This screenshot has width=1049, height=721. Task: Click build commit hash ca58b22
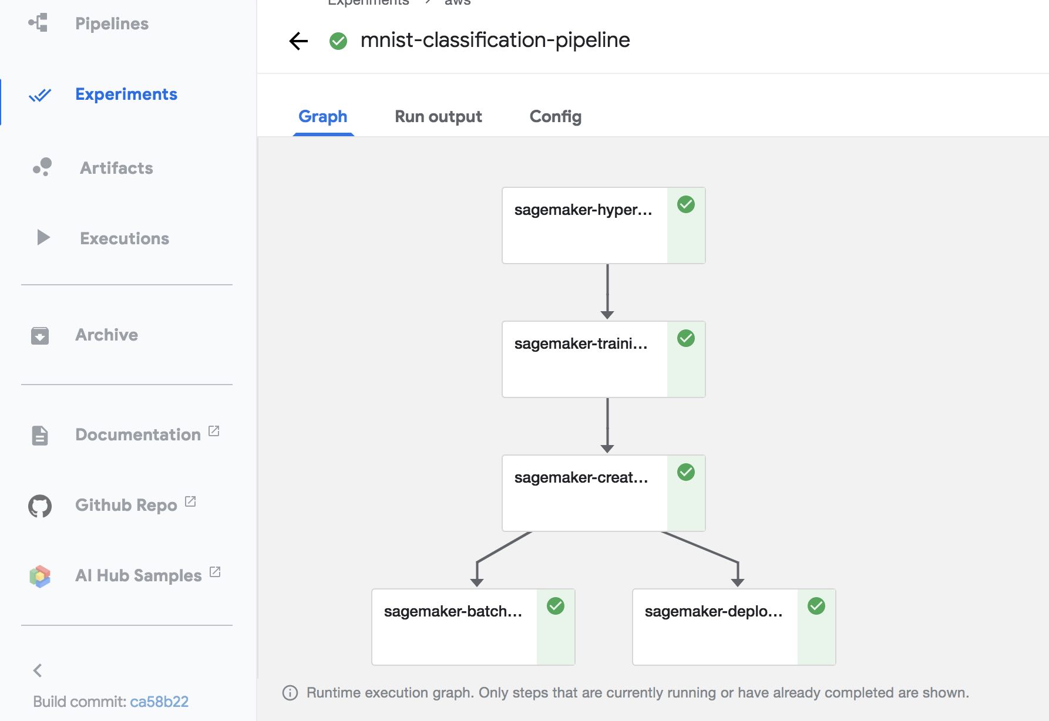click(159, 702)
